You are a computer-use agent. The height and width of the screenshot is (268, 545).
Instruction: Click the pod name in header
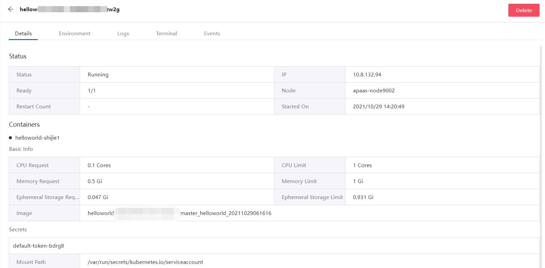70,10
